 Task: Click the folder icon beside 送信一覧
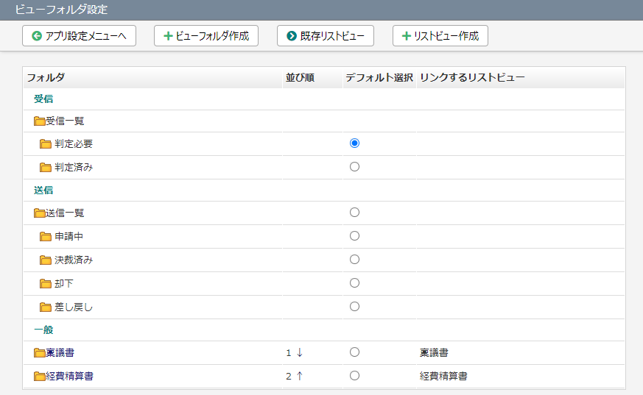[x=39, y=213]
